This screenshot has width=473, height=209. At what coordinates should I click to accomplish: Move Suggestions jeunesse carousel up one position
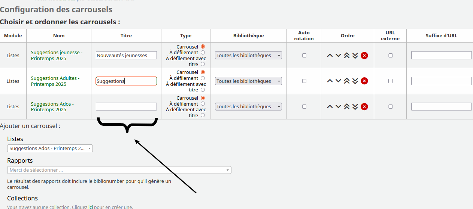click(x=330, y=55)
